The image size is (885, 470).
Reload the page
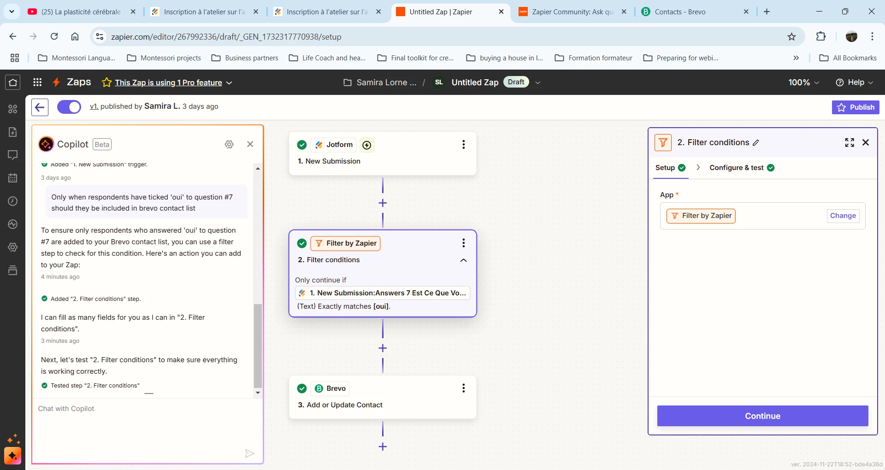[x=54, y=36]
